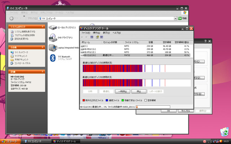
Task: Click the blue contiguous files legend swatch
Action: pos(107,100)
